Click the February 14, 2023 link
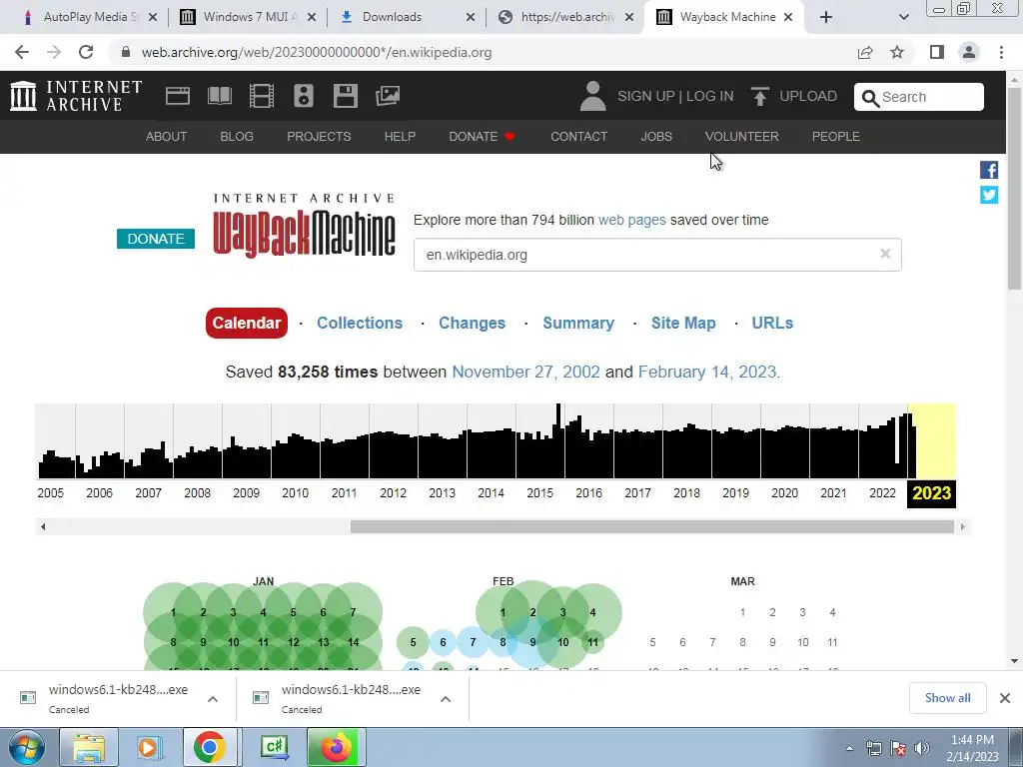This screenshot has width=1023, height=767. (707, 372)
